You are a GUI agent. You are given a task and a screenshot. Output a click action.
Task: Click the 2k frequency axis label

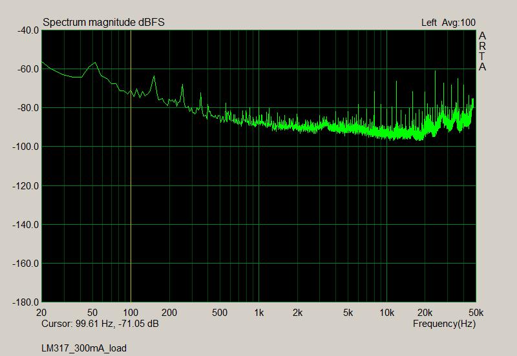click(297, 312)
